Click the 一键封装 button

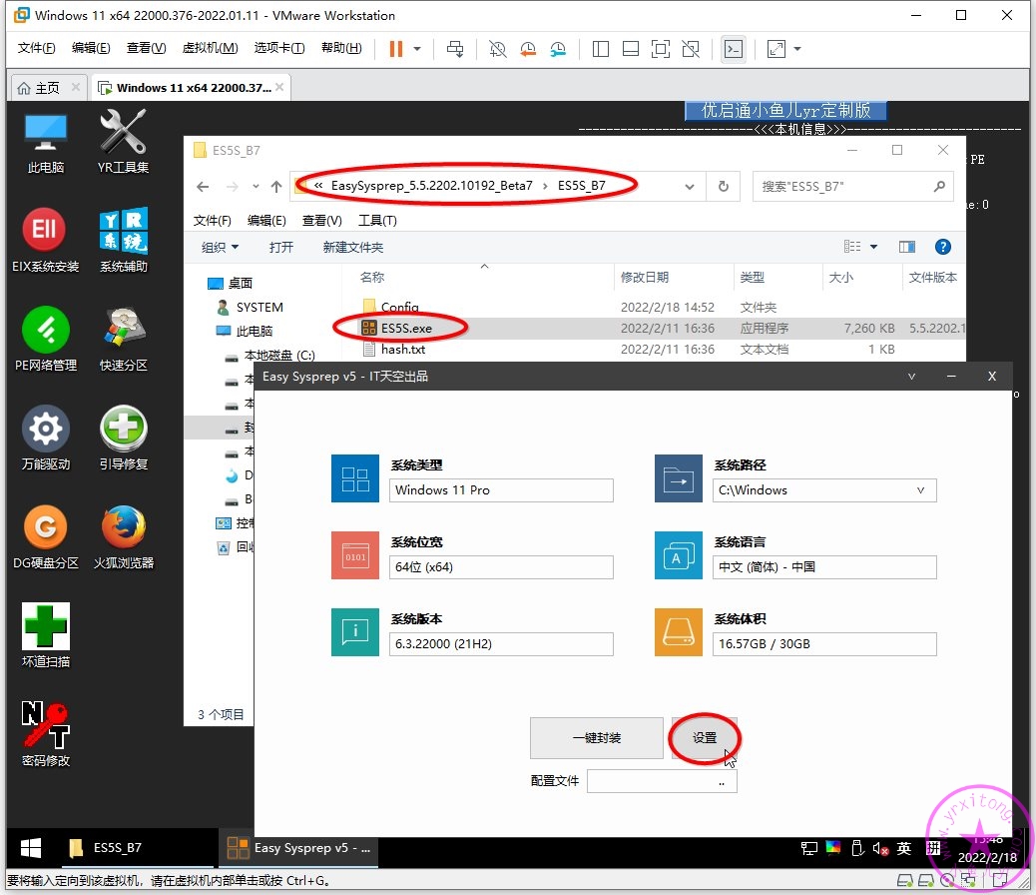pyautogui.click(x=597, y=737)
